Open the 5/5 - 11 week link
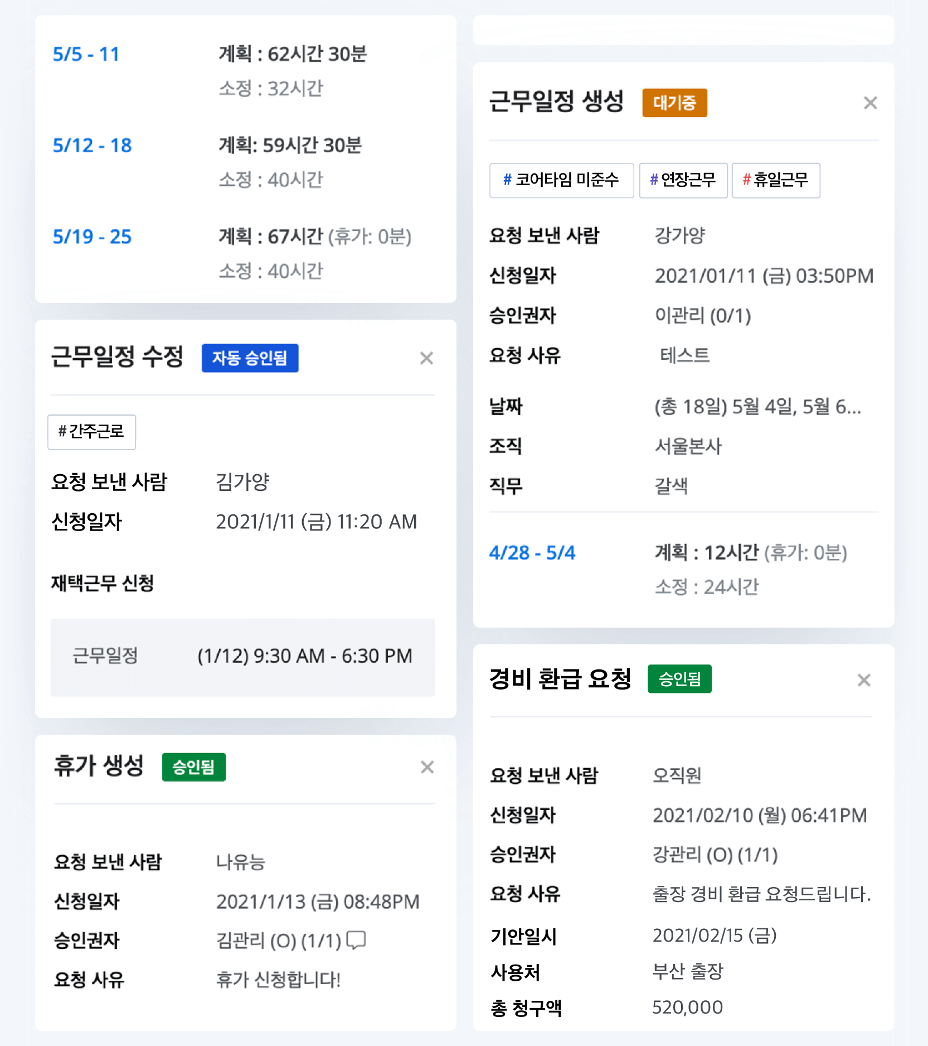The height and width of the screenshot is (1046, 928). click(x=86, y=54)
